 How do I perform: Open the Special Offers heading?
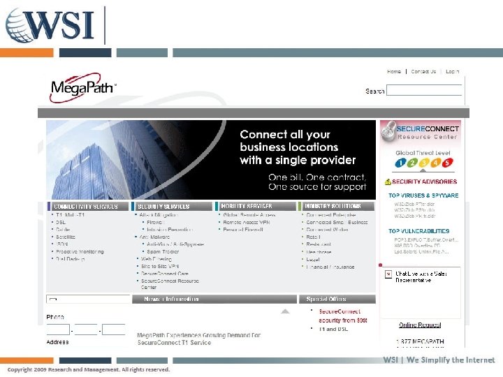click(337, 299)
